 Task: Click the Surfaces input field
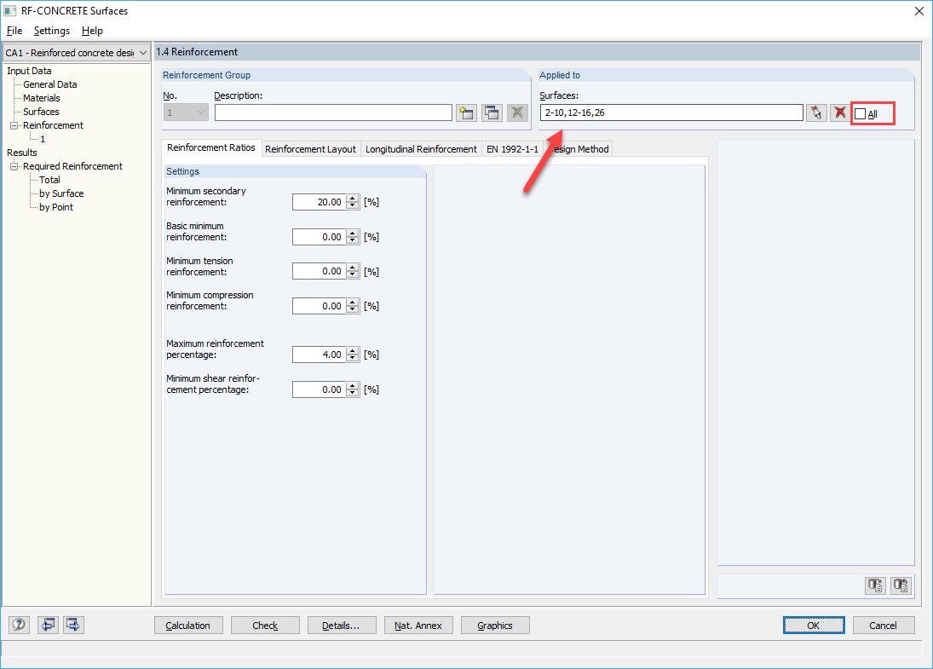(671, 112)
